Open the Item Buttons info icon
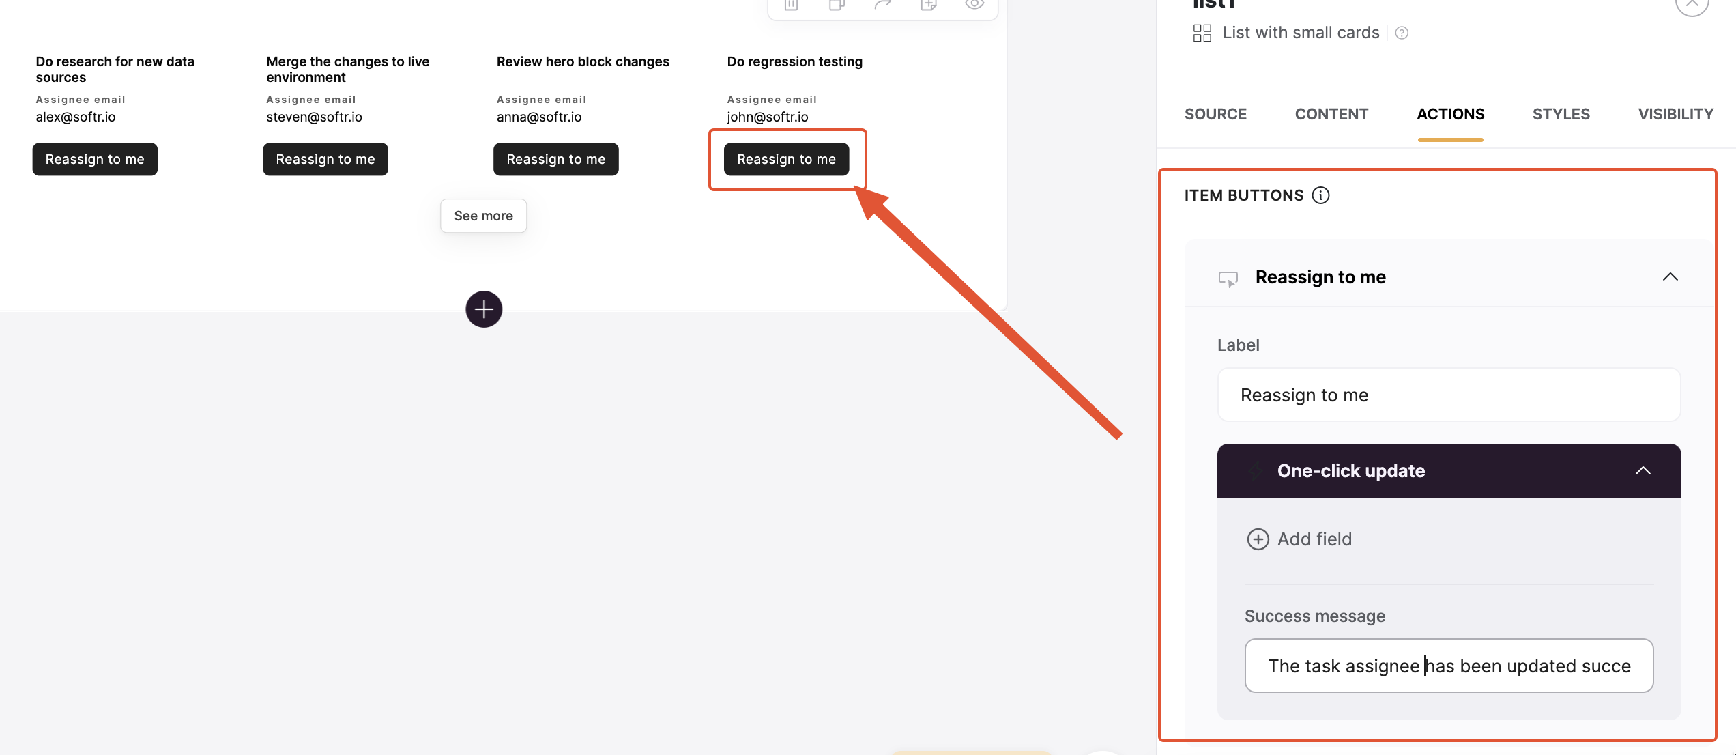1736x755 pixels. tap(1321, 195)
